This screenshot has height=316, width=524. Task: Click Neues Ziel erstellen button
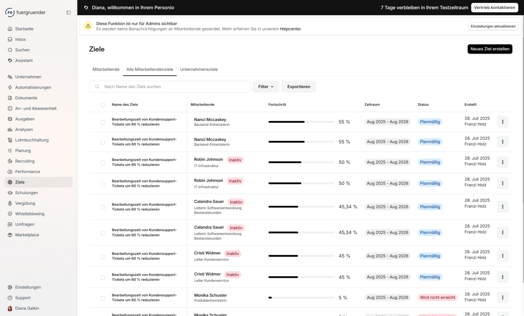pos(490,49)
